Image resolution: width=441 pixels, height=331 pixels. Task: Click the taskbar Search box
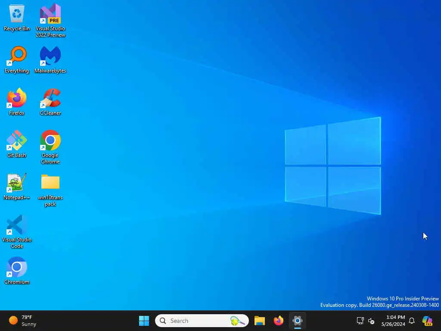202,321
